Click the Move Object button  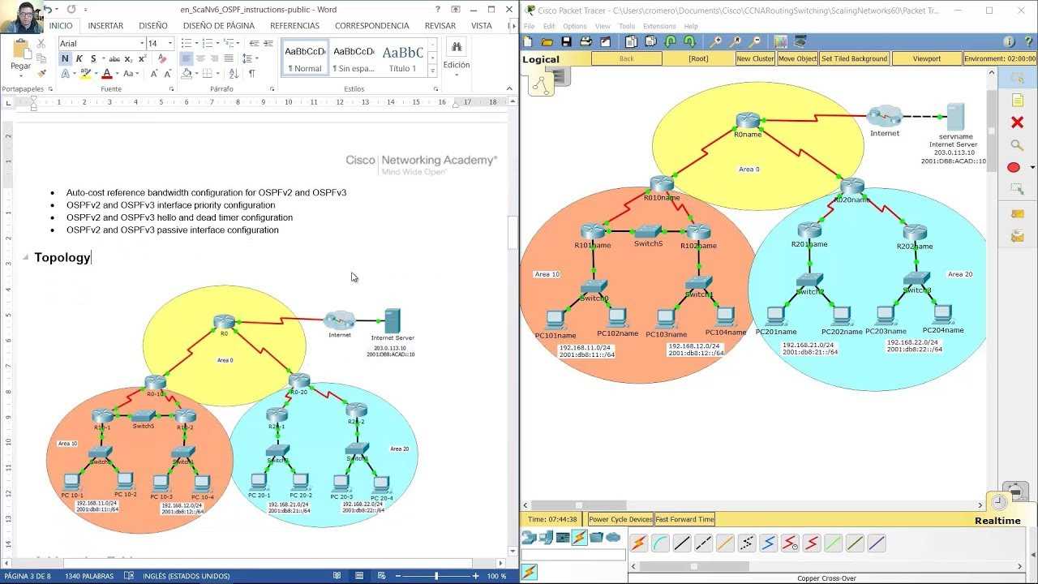point(797,58)
